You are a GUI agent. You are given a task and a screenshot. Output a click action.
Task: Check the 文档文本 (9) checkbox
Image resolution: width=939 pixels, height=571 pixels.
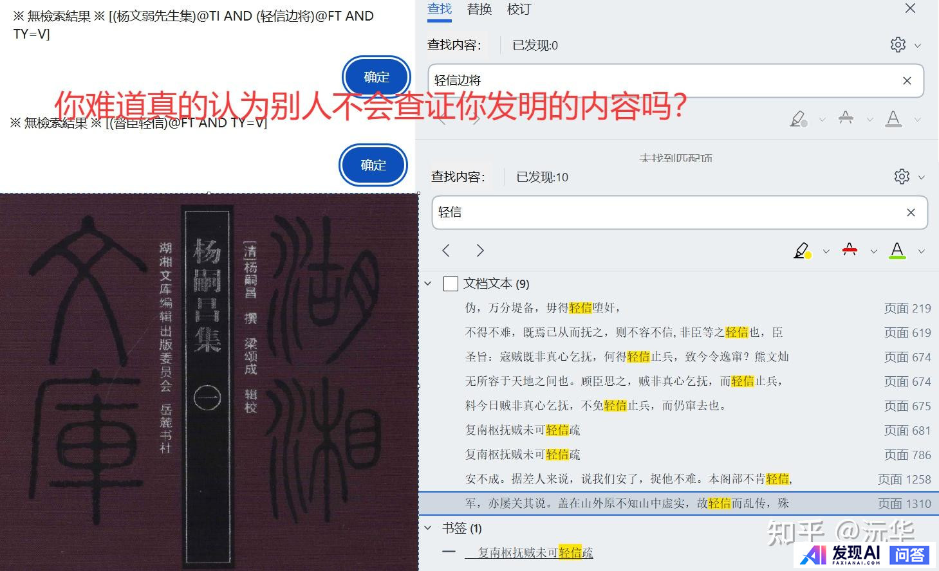[x=451, y=284]
